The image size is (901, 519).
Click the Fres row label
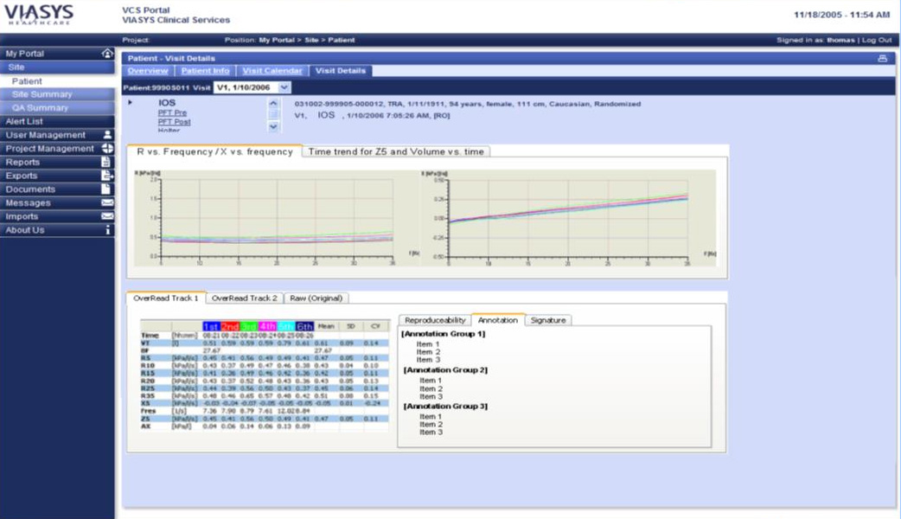(148, 411)
